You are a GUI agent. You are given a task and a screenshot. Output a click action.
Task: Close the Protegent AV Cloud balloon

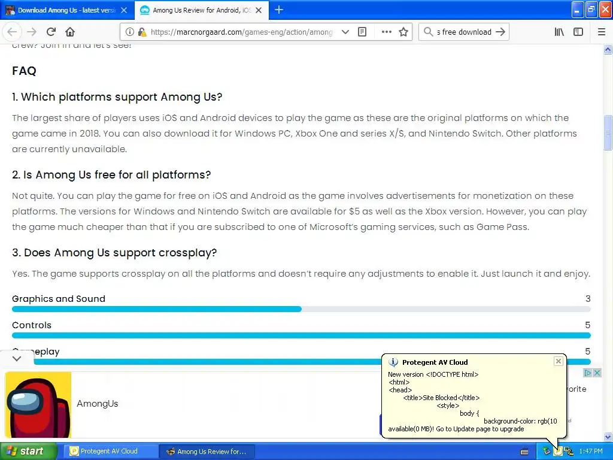click(x=559, y=361)
